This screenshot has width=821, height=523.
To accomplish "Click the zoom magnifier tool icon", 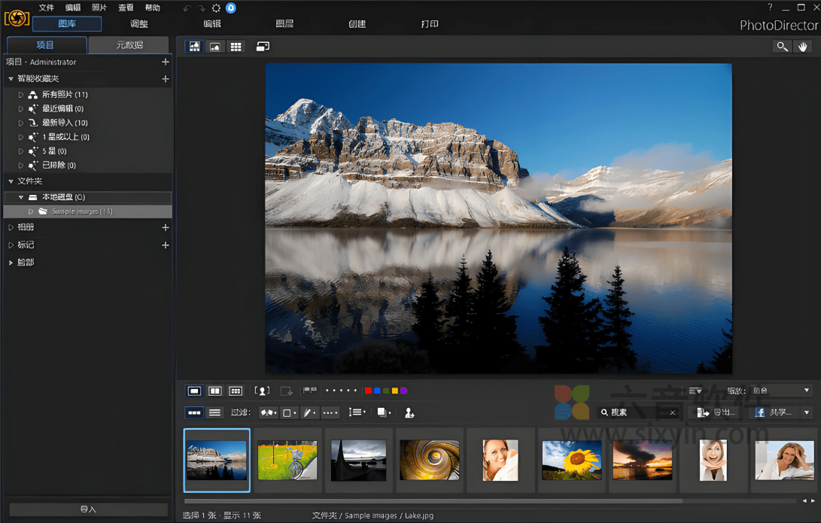I will coord(783,47).
